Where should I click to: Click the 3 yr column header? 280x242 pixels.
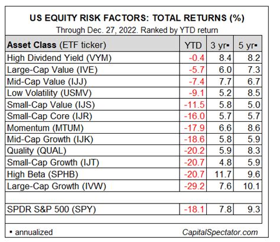pos(220,46)
